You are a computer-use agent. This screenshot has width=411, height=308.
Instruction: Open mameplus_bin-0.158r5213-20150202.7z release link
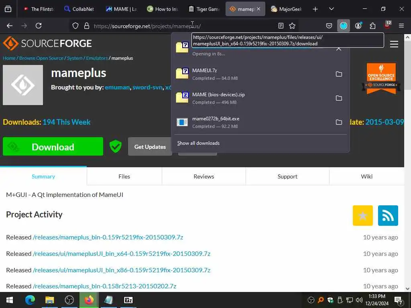pyautogui.click(x=104, y=286)
